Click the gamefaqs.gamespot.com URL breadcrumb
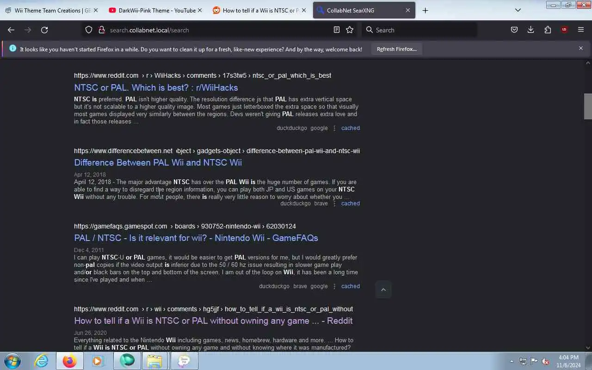The height and width of the screenshot is (370, 592). (x=185, y=226)
